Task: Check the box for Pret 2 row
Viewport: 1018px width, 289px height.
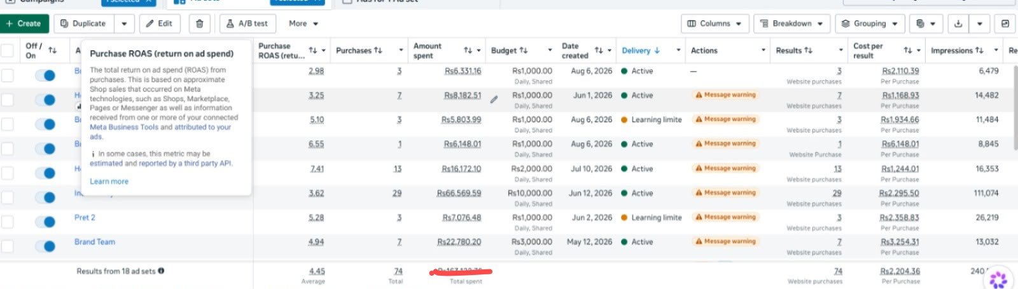Action: [x=7, y=222]
